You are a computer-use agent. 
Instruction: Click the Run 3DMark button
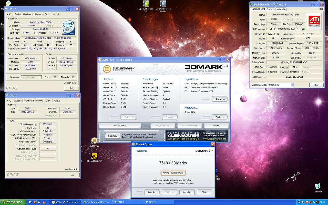(x=120, y=126)
